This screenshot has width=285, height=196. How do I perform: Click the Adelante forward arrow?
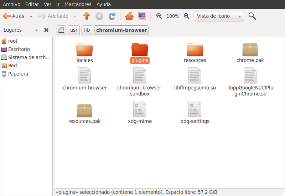click(53, 16)
